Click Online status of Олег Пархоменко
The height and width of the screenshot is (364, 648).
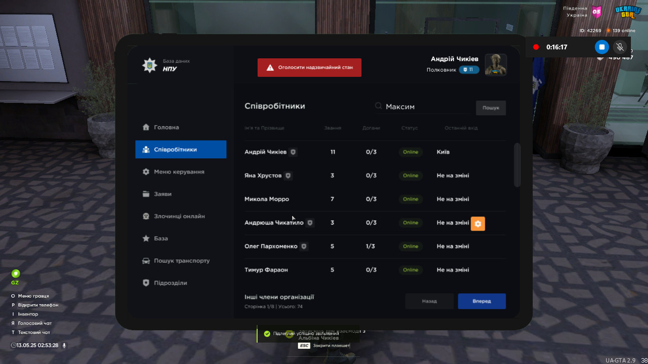tap(411, 247)
